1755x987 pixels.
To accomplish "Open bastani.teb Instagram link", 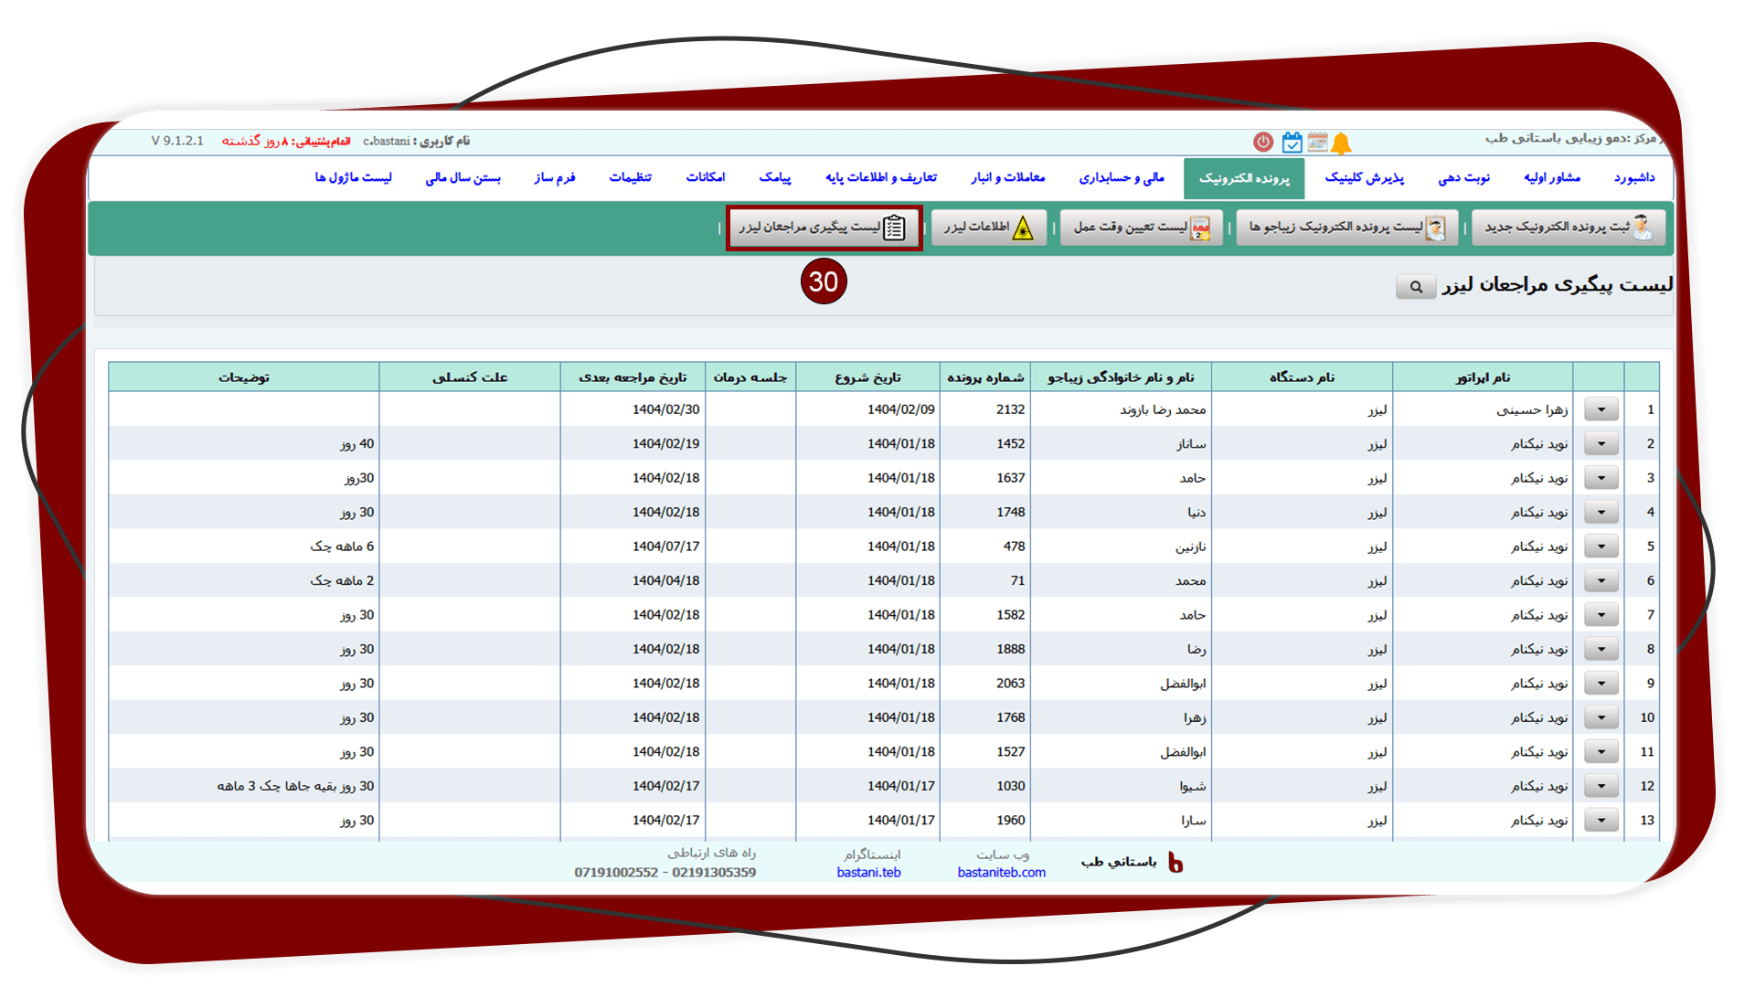I will (869, 873).
